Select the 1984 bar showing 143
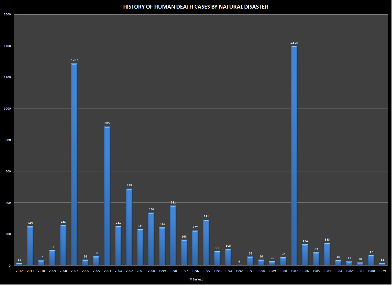 tap(327, 254)
